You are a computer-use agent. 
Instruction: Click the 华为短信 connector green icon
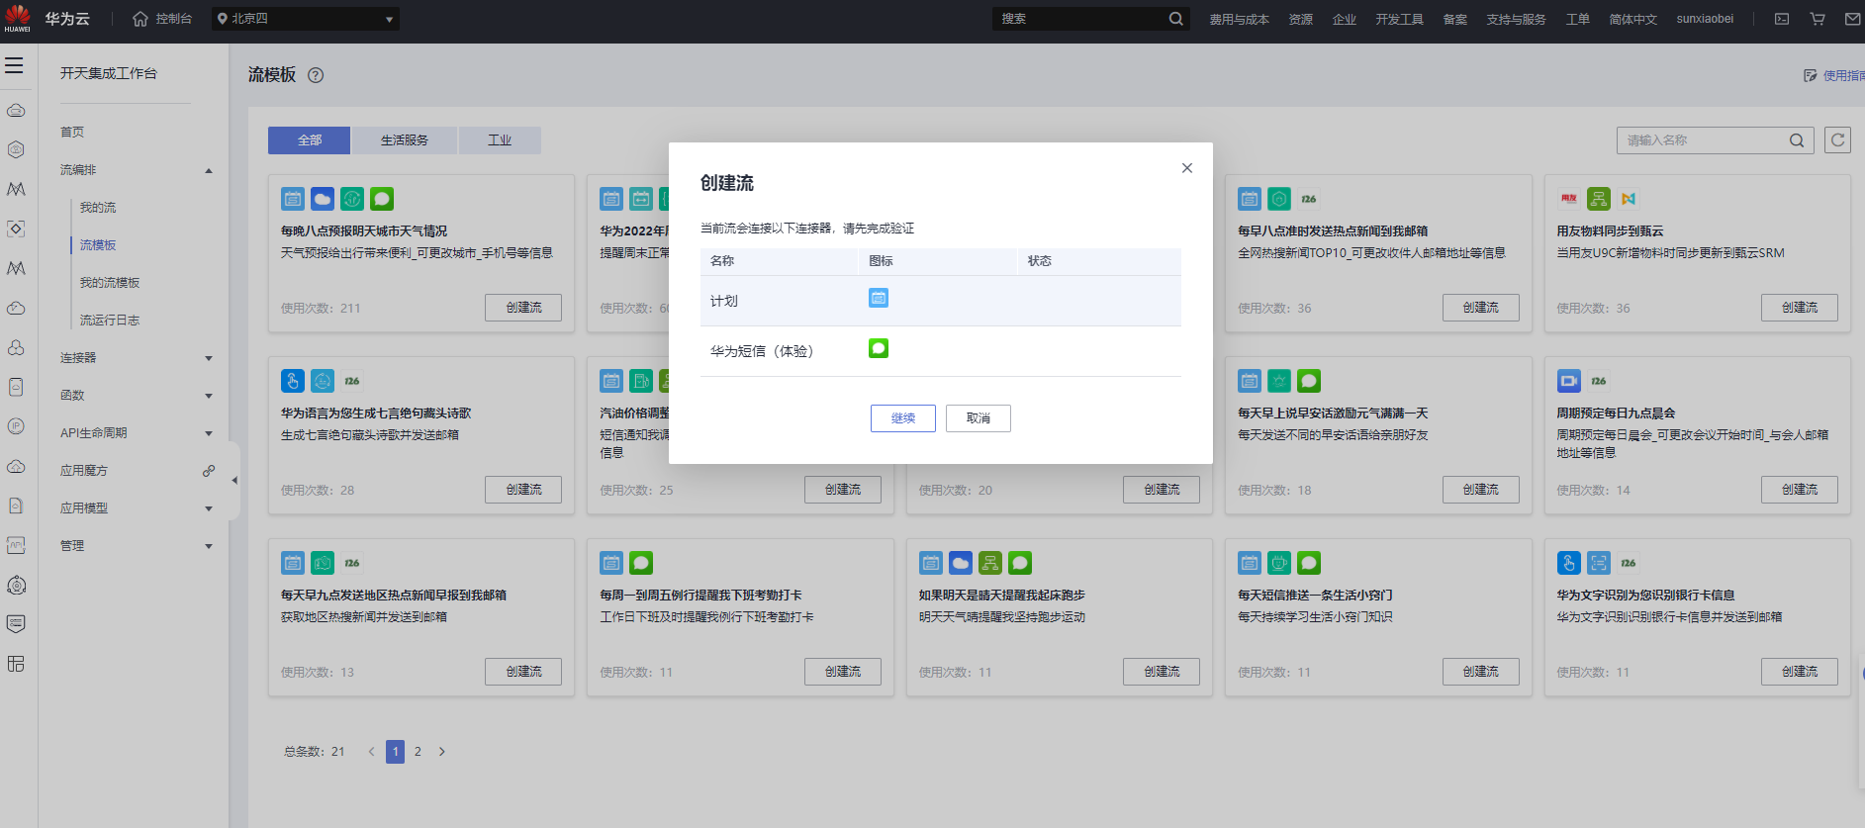tap(879, 348)
